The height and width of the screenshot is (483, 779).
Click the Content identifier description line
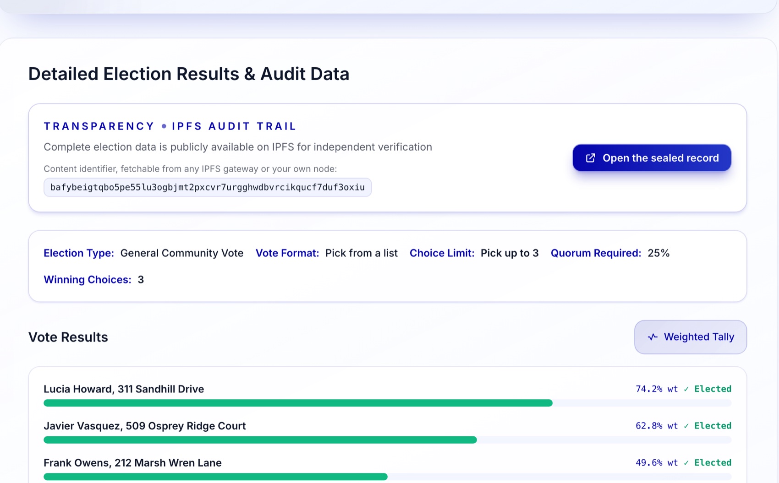pyautogui.click(x=190, y=169)
